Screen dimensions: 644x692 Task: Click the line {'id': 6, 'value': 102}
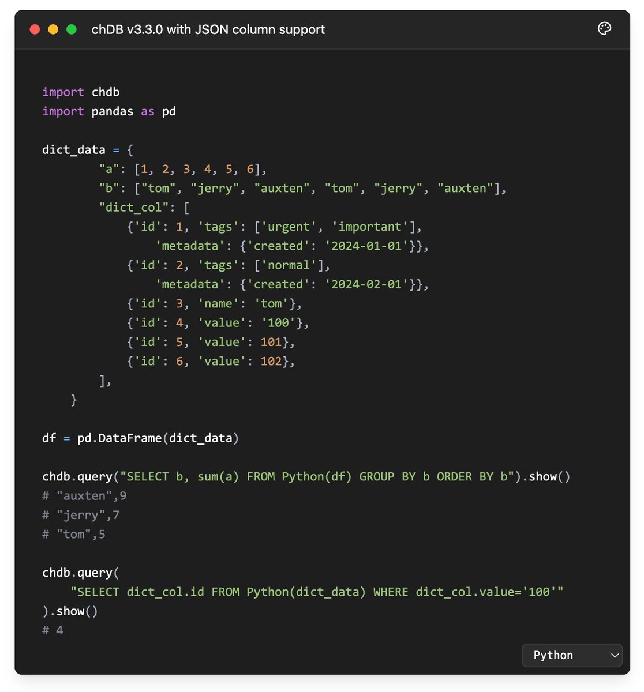[211, 361]
